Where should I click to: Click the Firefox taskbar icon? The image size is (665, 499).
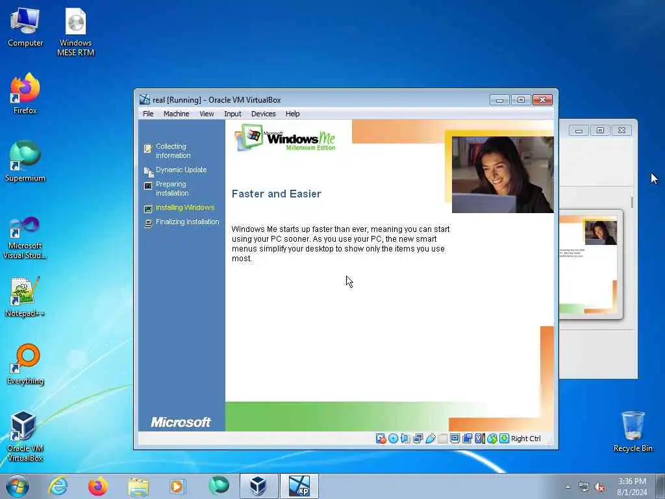97,486
